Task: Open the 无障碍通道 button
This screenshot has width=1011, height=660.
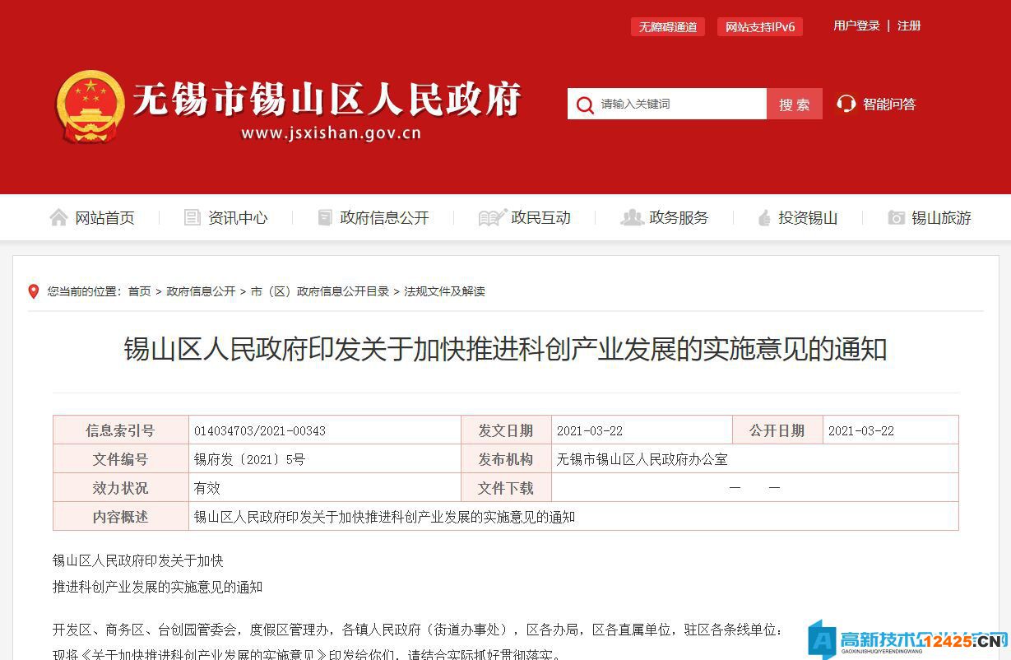Action: click(x=668, y=27)
